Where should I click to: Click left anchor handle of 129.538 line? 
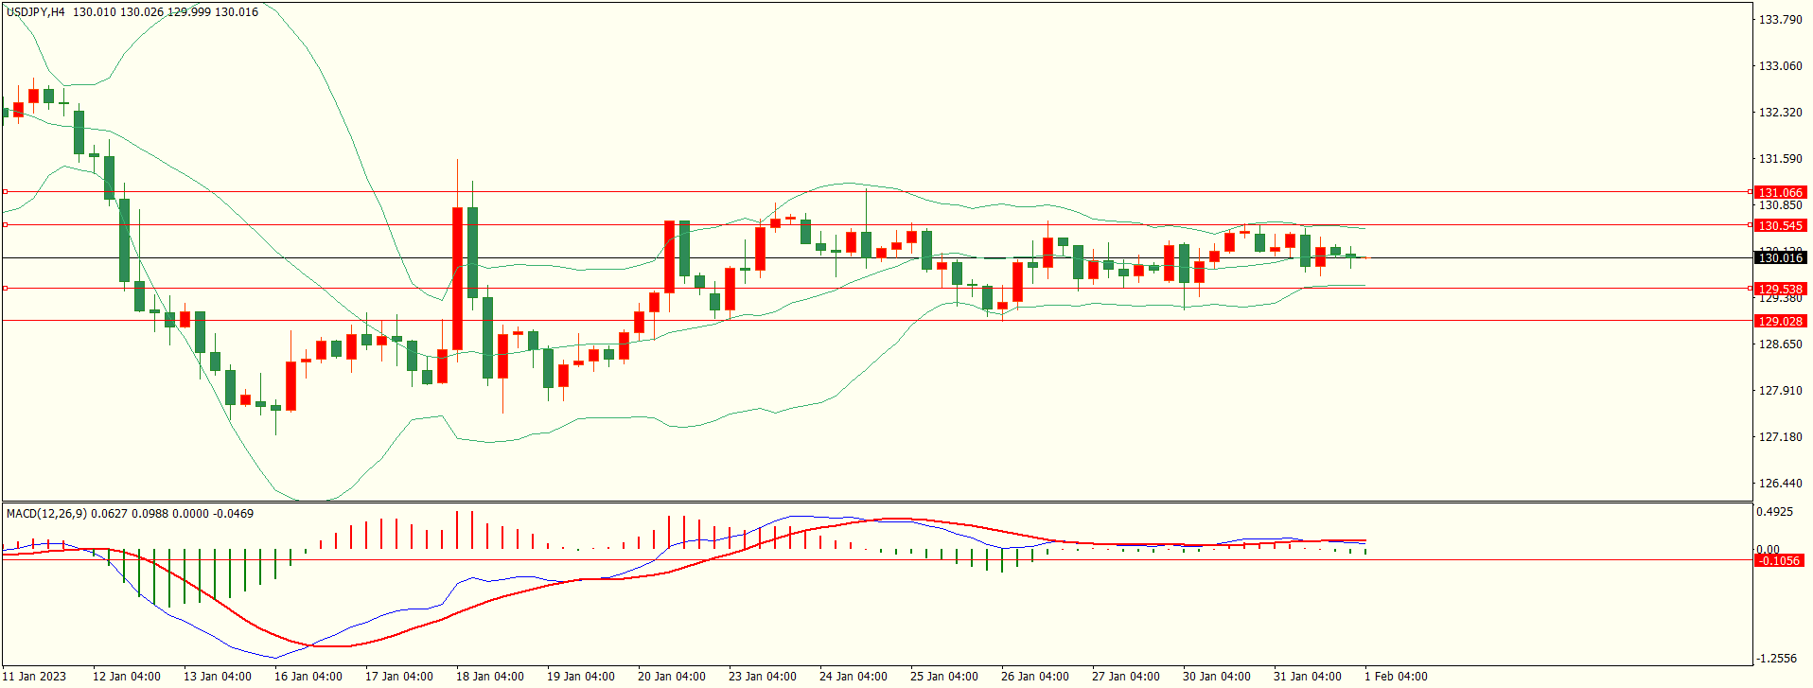point(5,289)
